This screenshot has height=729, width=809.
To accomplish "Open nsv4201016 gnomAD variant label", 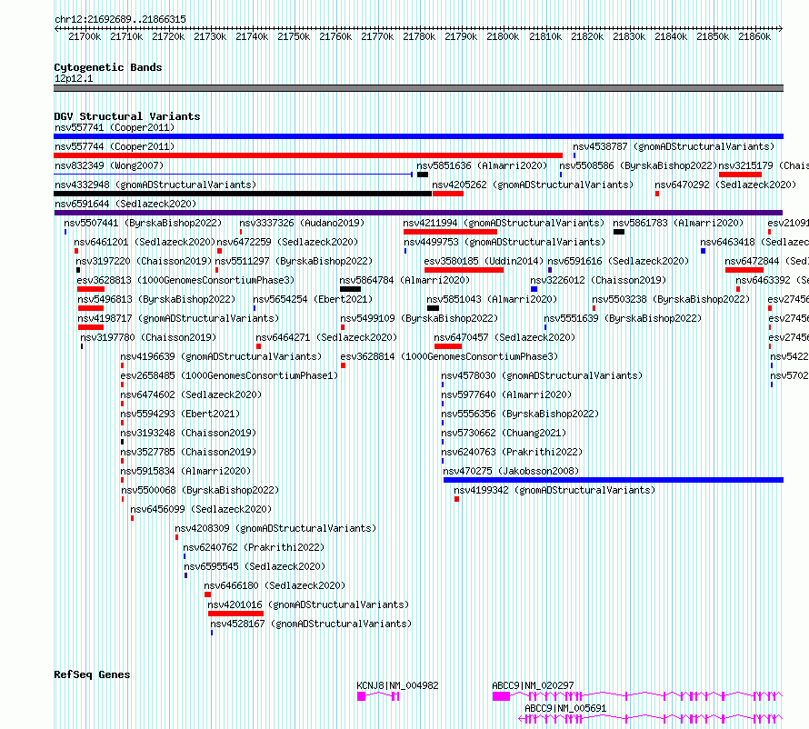I will pos(308,604).
